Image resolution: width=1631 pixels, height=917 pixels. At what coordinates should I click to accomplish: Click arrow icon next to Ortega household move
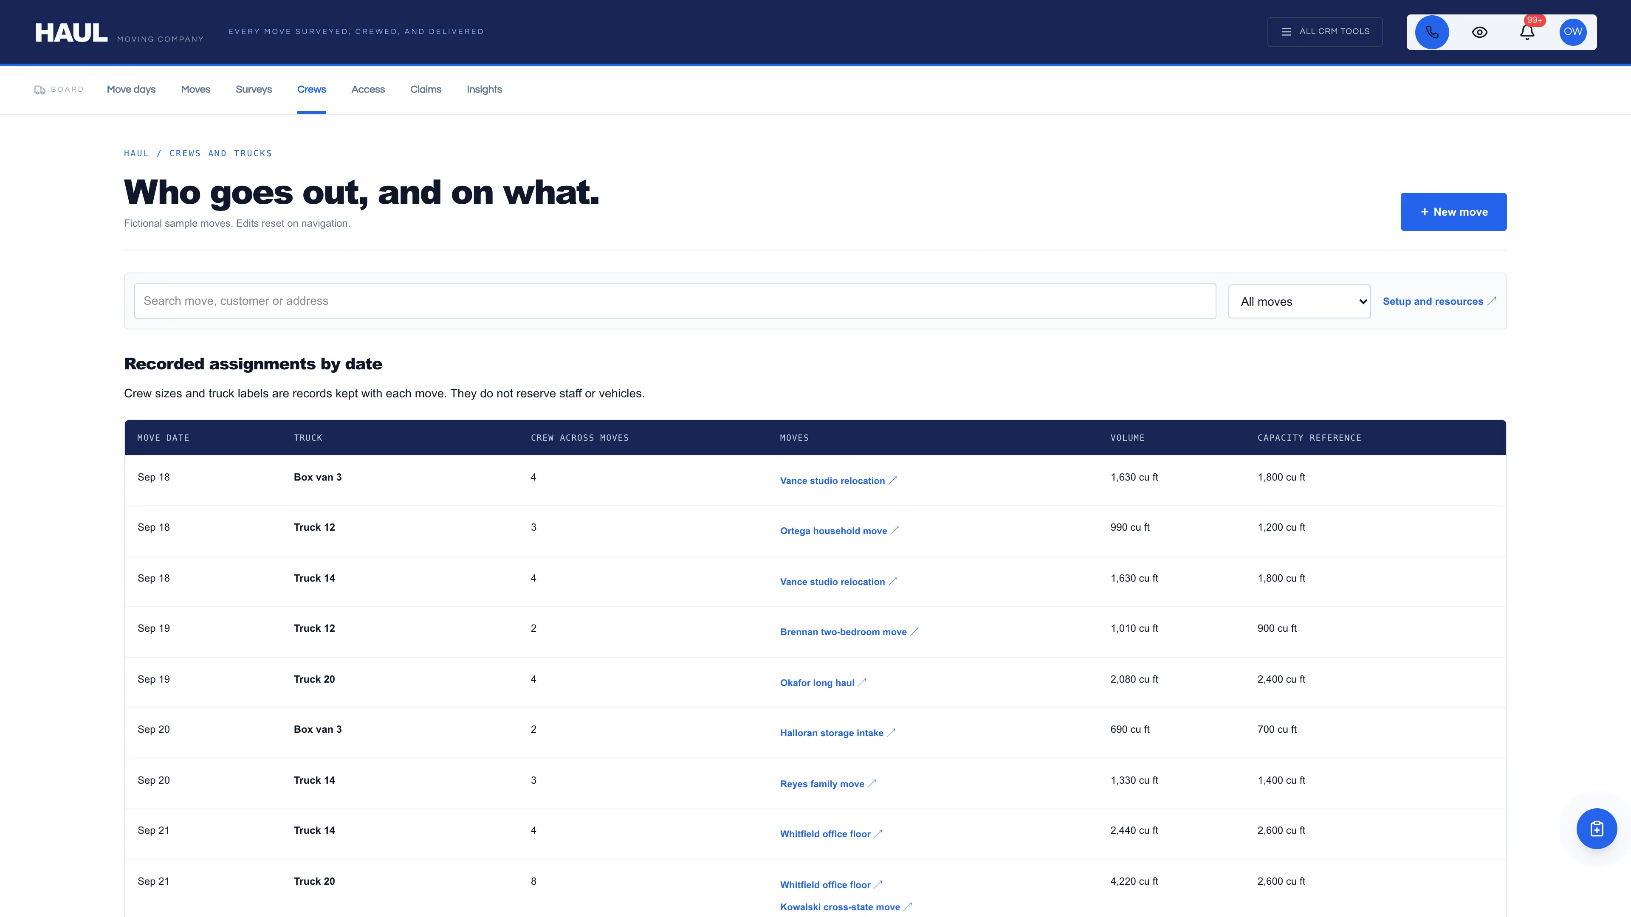coord(895,531)
